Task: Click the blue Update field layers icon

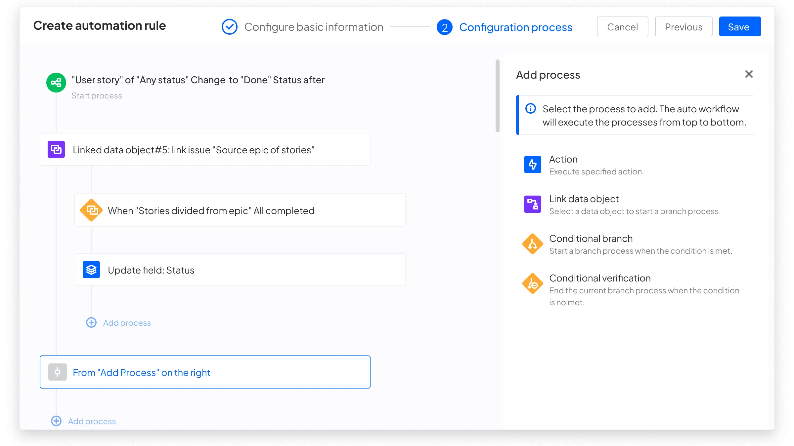Action: point(91,270)
